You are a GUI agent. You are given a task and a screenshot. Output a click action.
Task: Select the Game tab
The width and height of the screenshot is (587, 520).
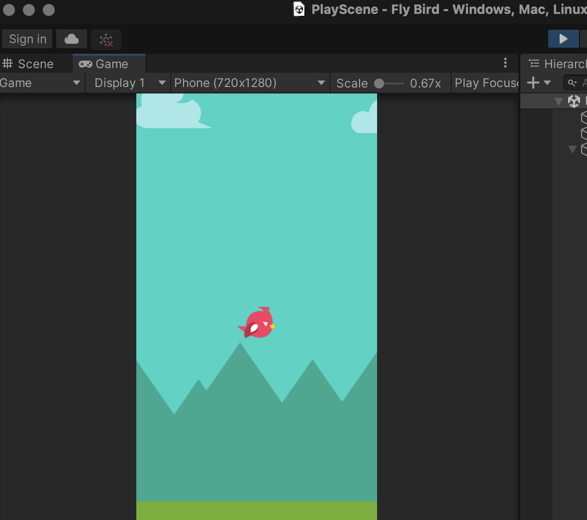(108, 64)
